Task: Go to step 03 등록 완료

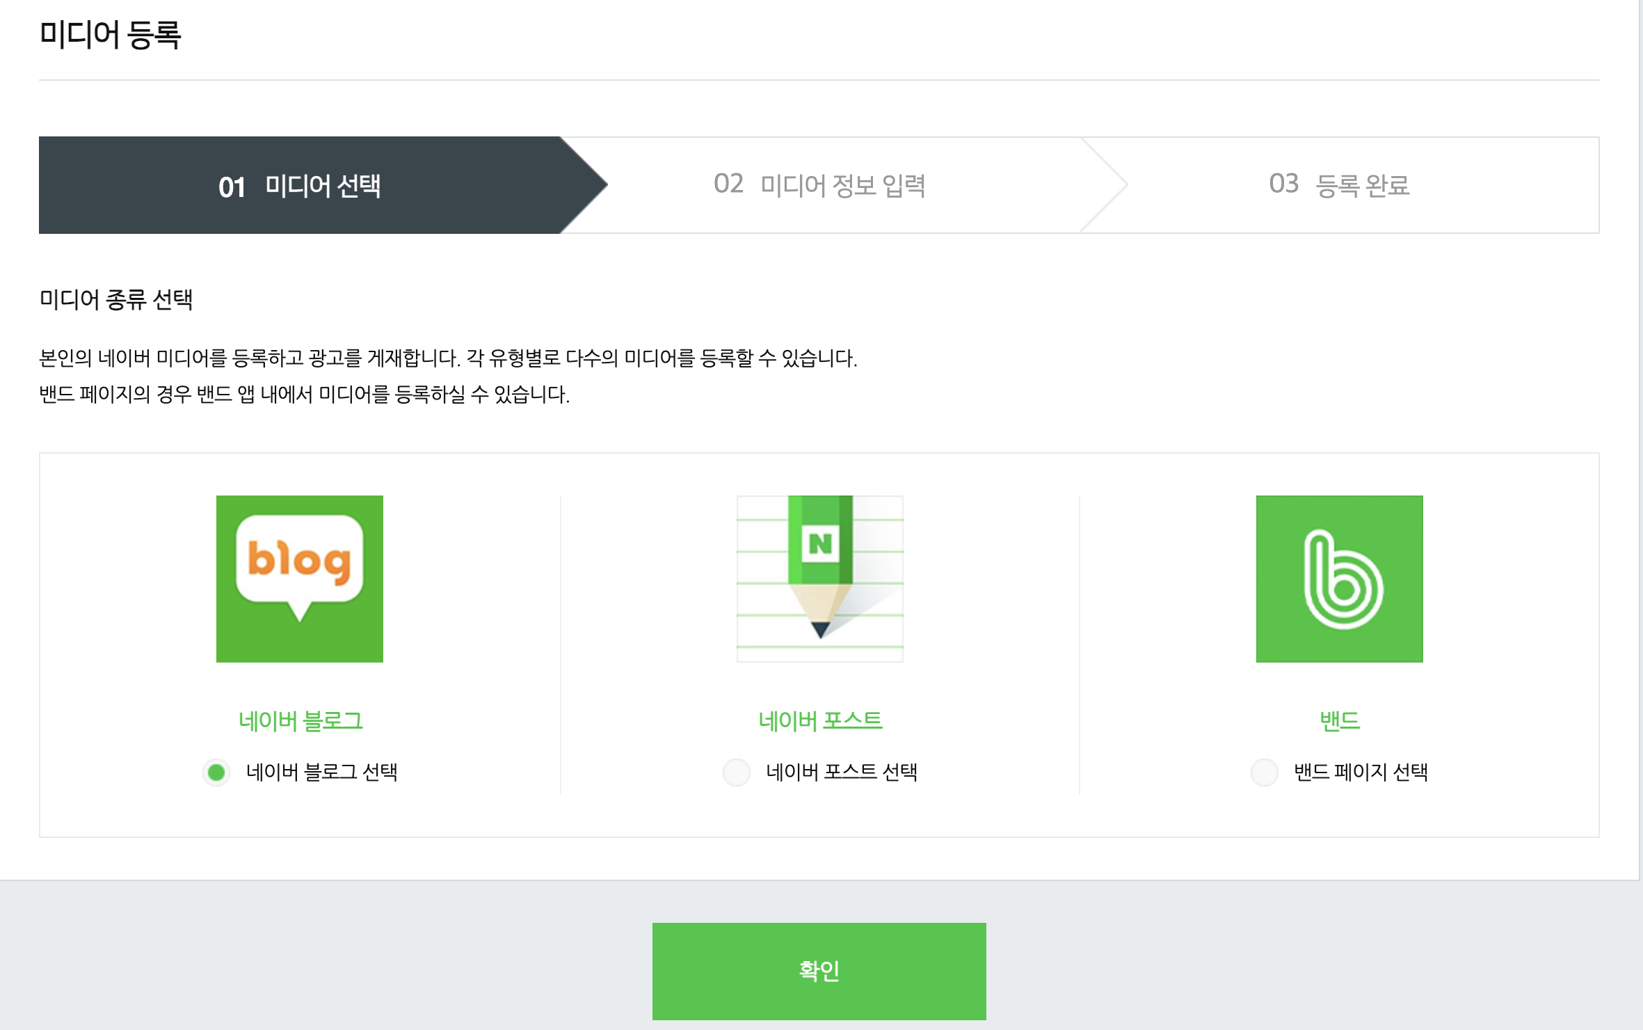Action: click(x=1340, y=185)
